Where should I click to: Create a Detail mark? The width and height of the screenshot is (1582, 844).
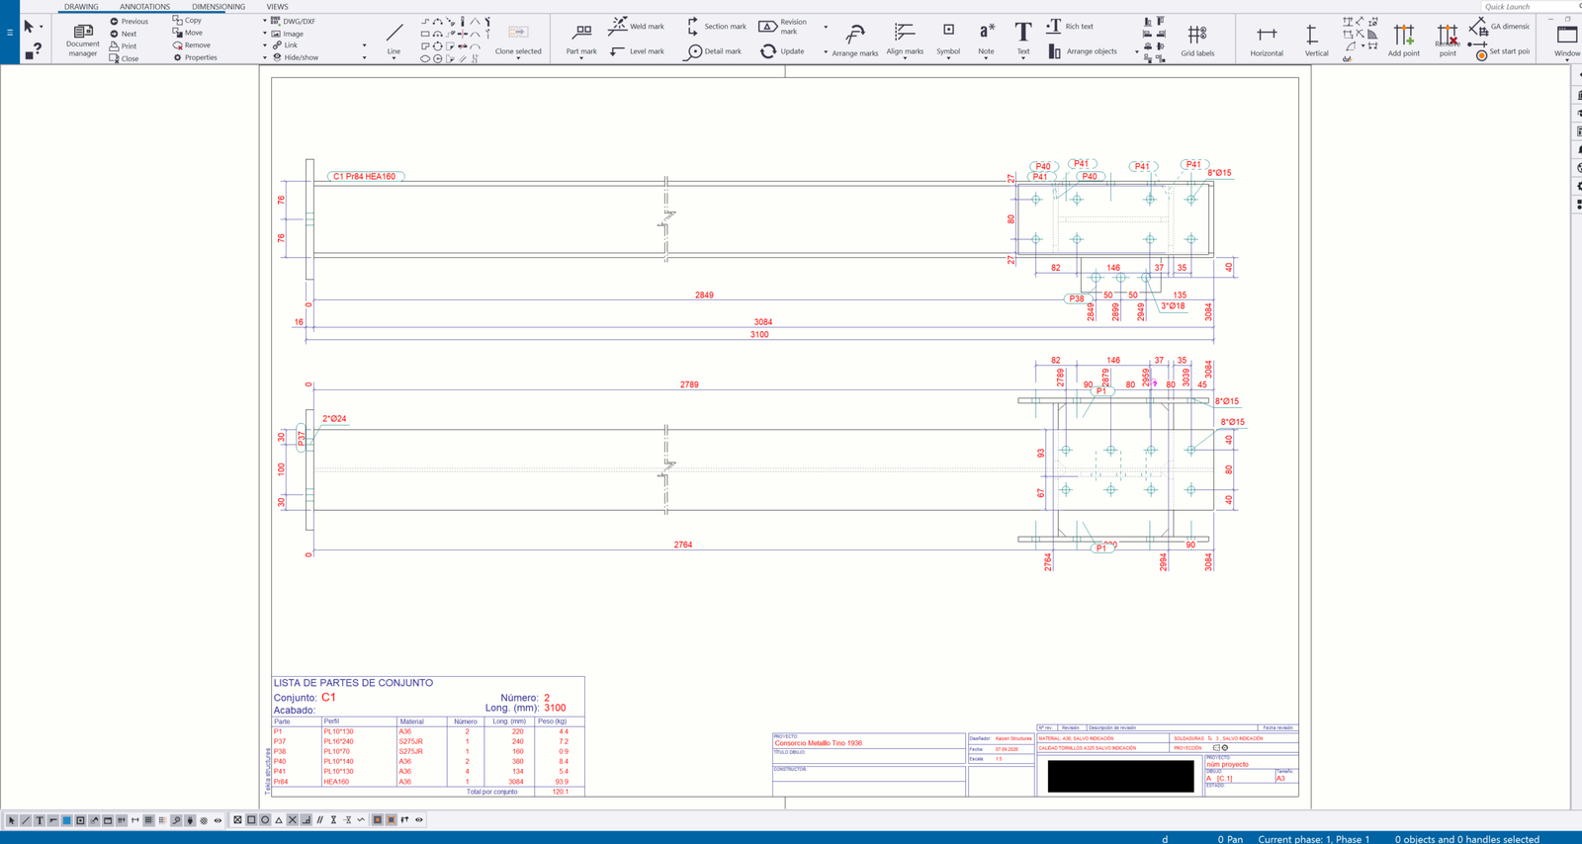[x=713, y=51]
